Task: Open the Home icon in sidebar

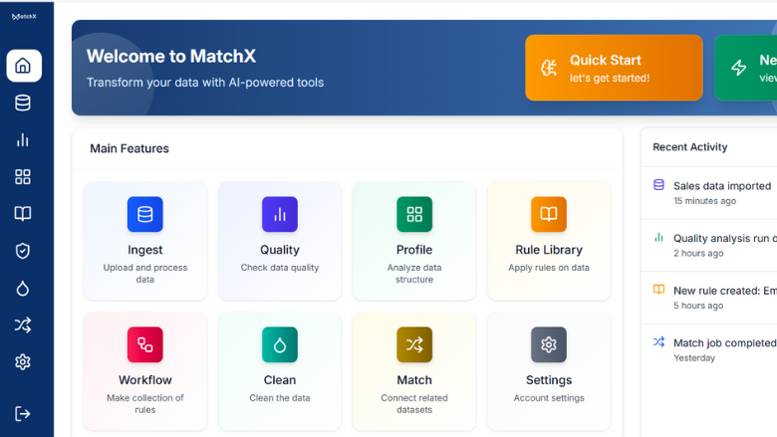Action: pos(23,66)
